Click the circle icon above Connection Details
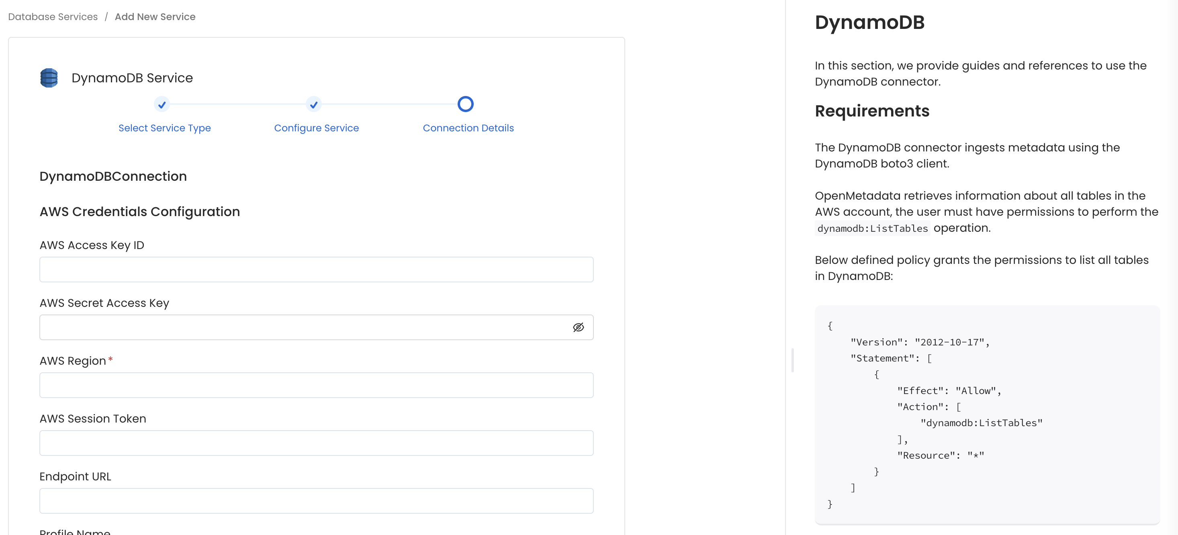 [x=465, y=104]
